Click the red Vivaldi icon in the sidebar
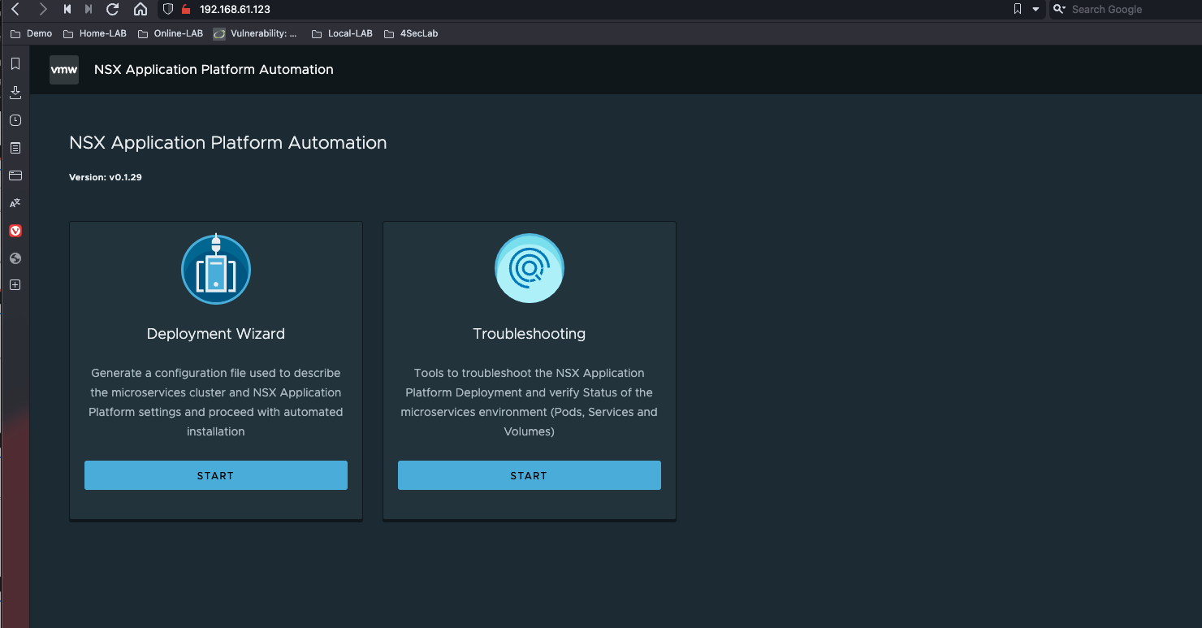 point(15,231)
